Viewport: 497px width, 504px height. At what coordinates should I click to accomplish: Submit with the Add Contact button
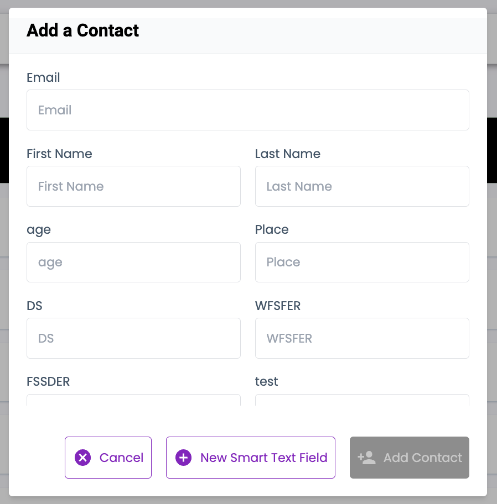pos(410,458)
